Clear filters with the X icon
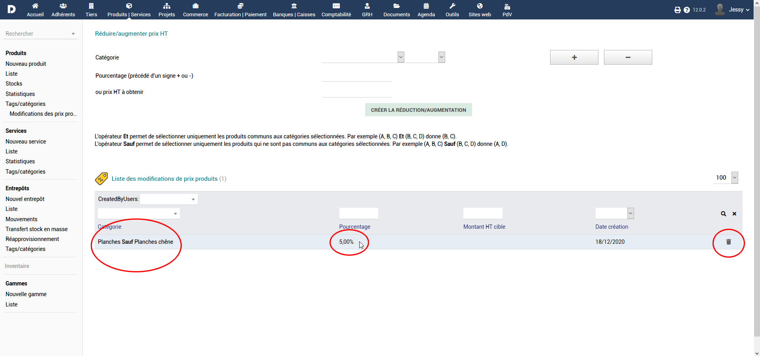The image size is (760, 356). (x=734, y=214)
